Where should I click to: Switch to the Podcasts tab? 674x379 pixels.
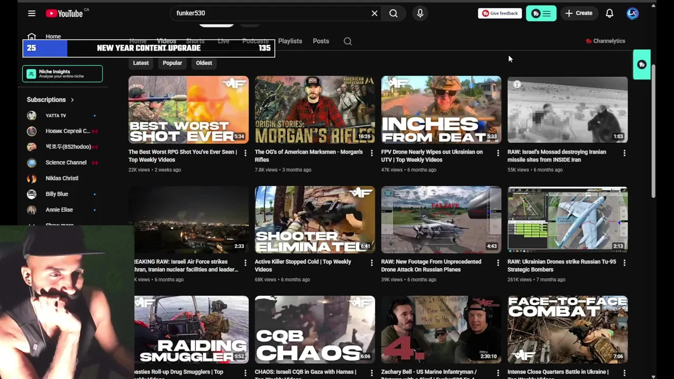(255, 41)
